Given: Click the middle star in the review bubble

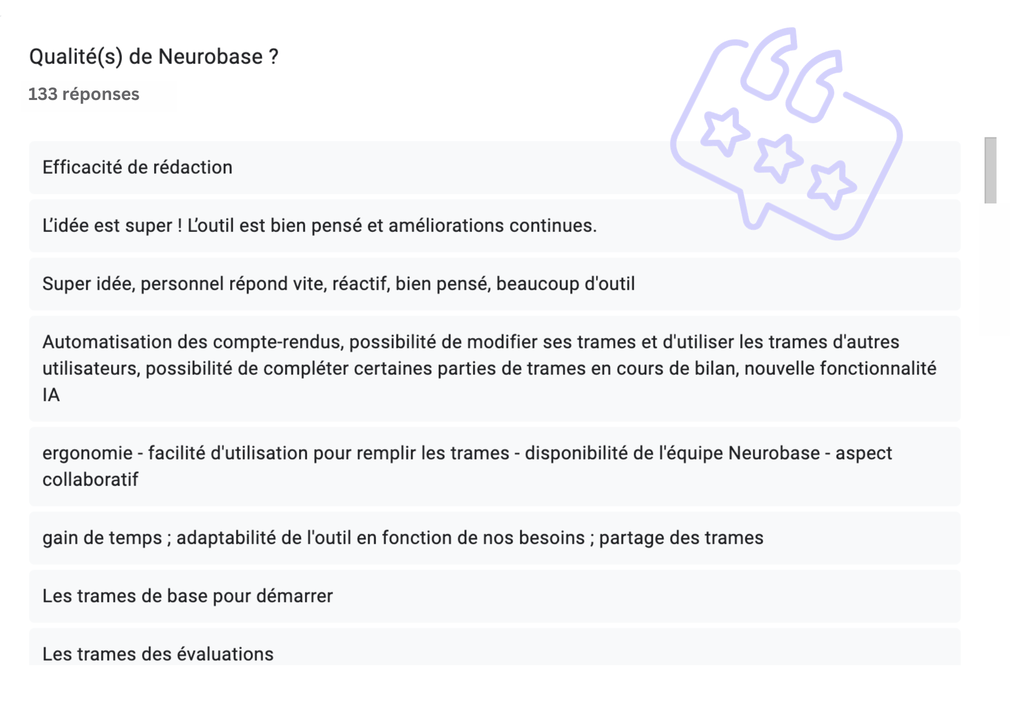Looking at the screenshot, I should [777, 158].
